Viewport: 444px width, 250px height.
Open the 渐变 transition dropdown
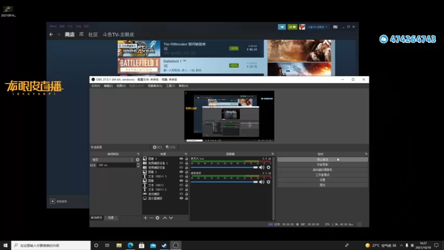[x=113, y=159]
